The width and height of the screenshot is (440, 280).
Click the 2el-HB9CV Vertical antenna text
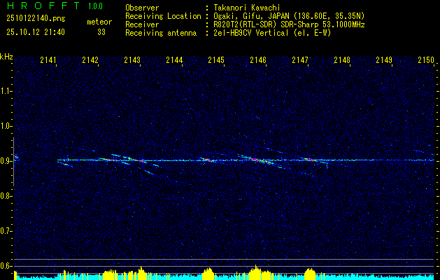pyautogui.click(x=271, y=33)
